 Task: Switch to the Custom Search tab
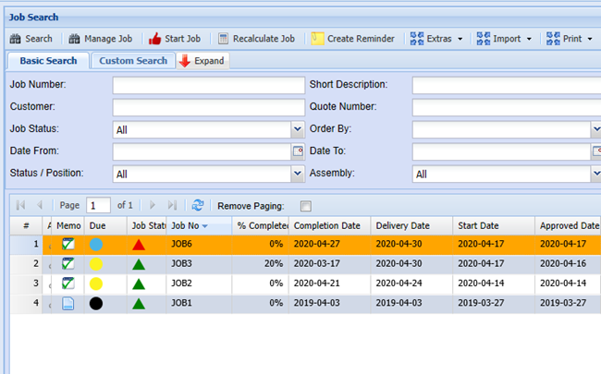(x=133, y=61)
